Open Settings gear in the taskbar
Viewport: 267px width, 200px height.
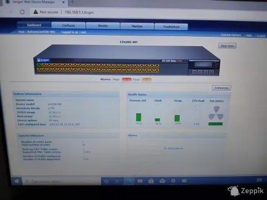pyautogui.click(x=173, y=181)
